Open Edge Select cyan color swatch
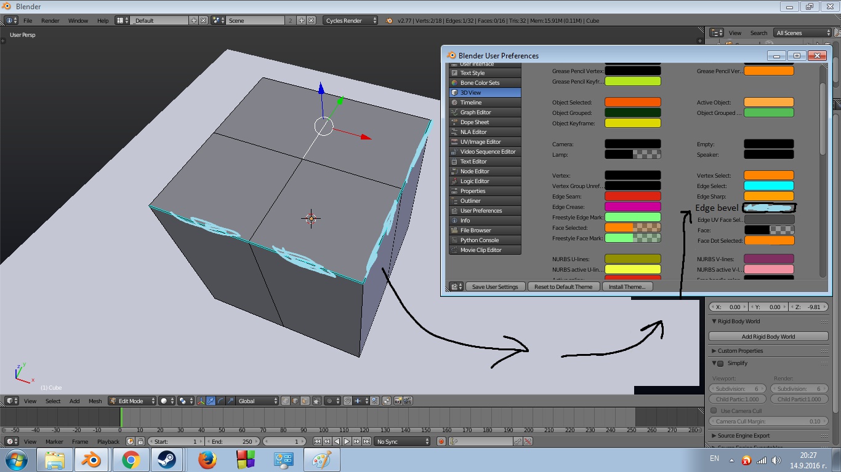The width and height of the screenshot is (841, 472). coord(769,186)
